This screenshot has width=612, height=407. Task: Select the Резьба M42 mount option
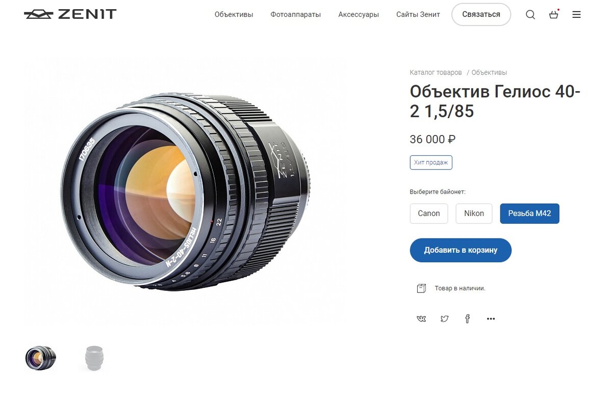[529, 213]
